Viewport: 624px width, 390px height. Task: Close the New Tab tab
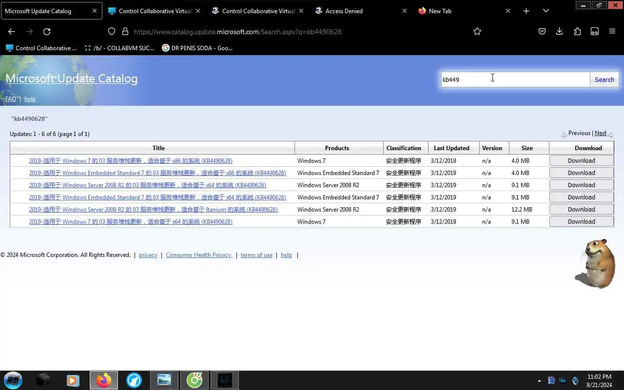tap(508, 11)
